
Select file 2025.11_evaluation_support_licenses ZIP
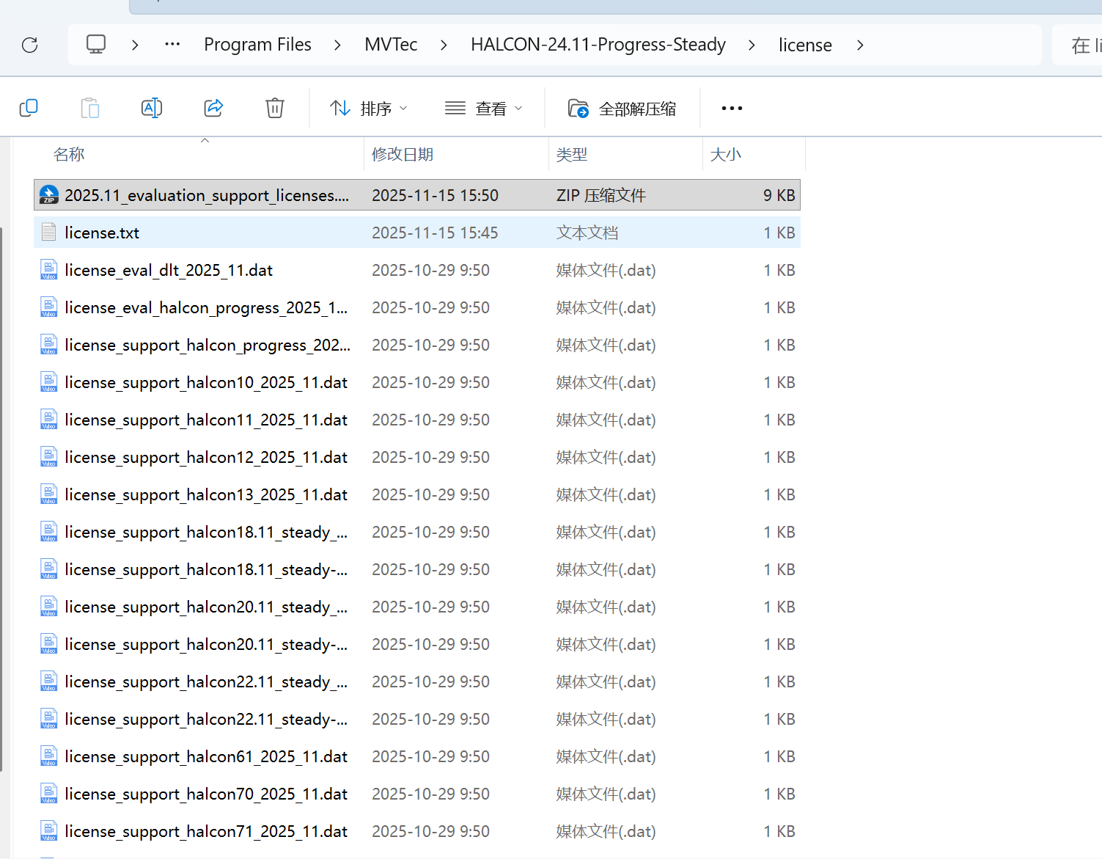(x=206, y=195)
